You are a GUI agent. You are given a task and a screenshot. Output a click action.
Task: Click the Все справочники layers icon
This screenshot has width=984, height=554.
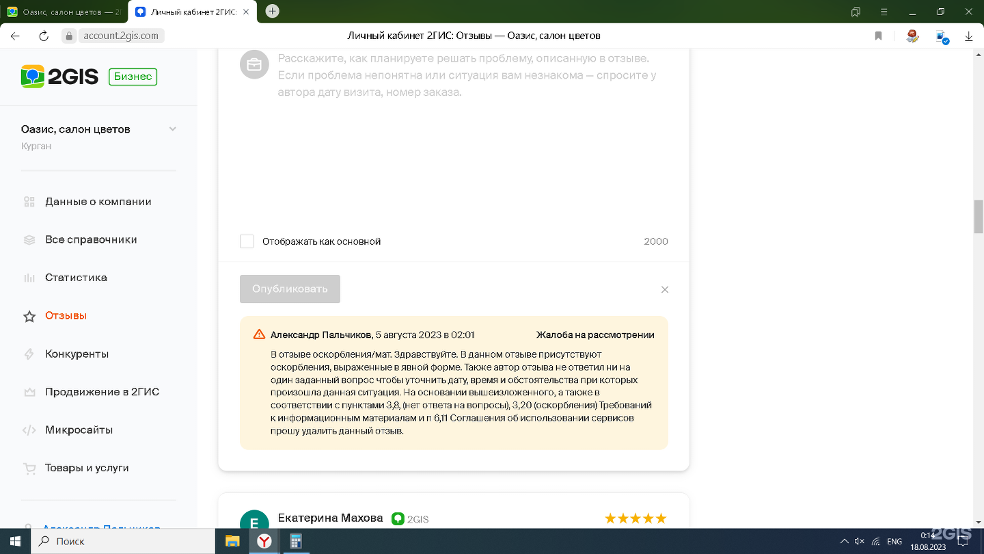[29, 240]
